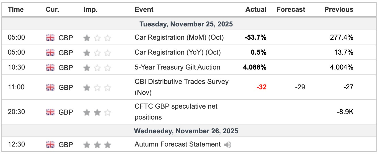
Task: Open Car Registration (MoM) (Oct) event
Action: pyautogui.click(x=179, y=38)
